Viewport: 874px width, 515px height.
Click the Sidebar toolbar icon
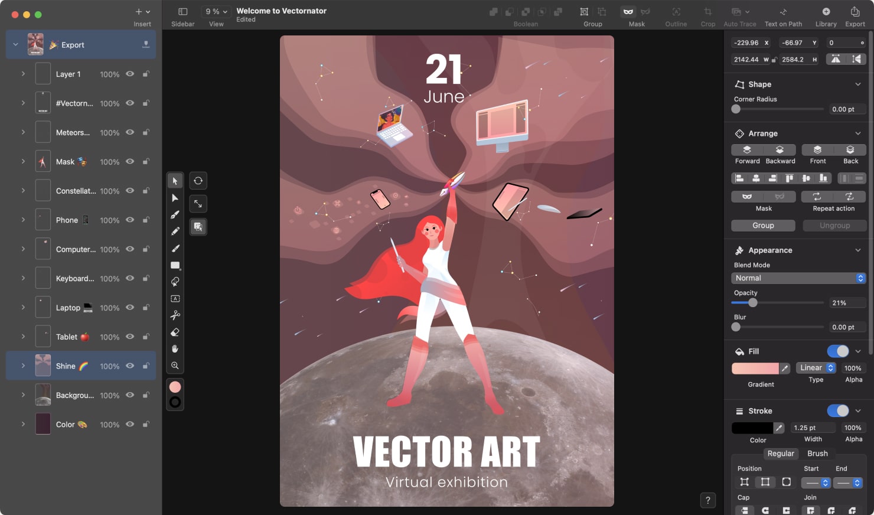tap(183, 12)
